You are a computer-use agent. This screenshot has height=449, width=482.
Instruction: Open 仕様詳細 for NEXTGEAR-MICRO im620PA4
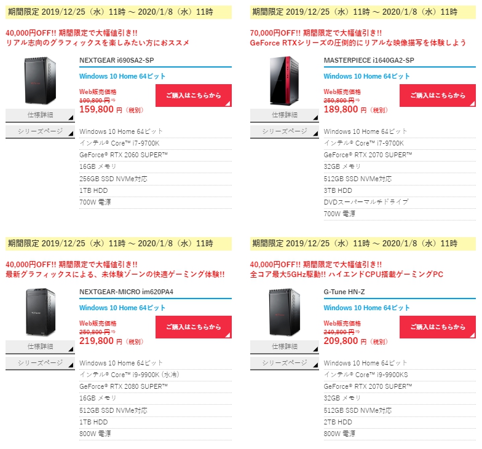[x=40, y=346]
